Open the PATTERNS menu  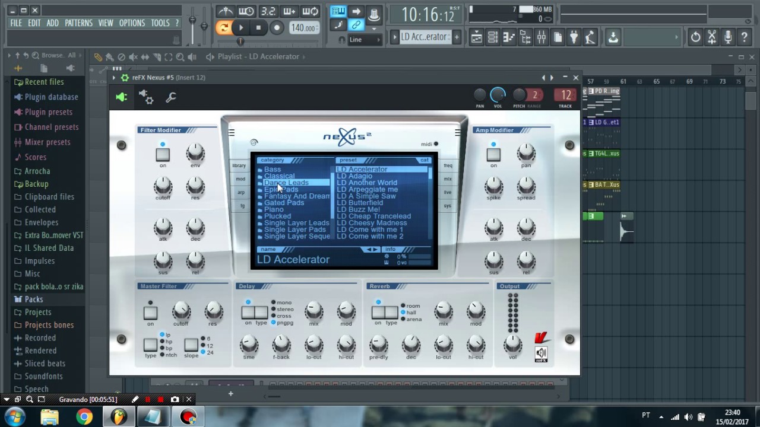[x=78, y=23]
